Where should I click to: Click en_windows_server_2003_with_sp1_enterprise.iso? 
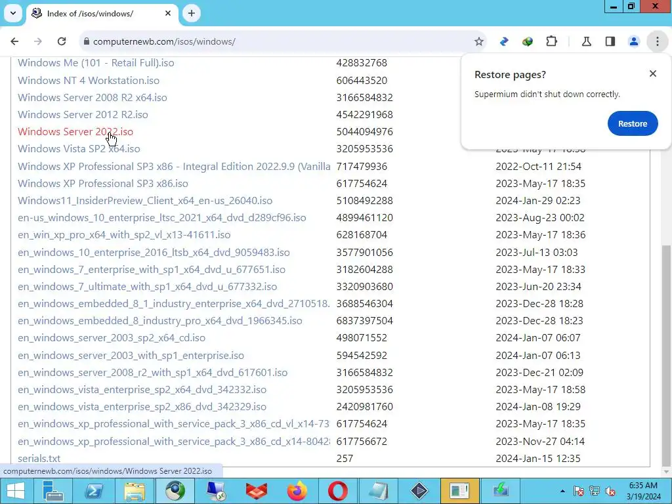pos(131,355)
